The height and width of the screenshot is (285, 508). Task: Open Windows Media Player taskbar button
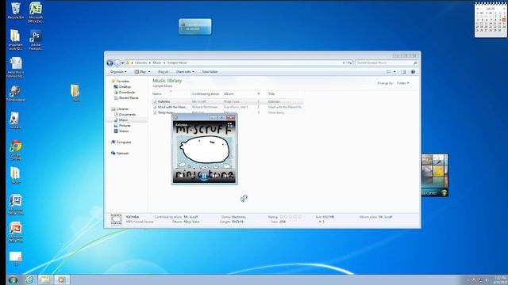[x=62, y=279]
